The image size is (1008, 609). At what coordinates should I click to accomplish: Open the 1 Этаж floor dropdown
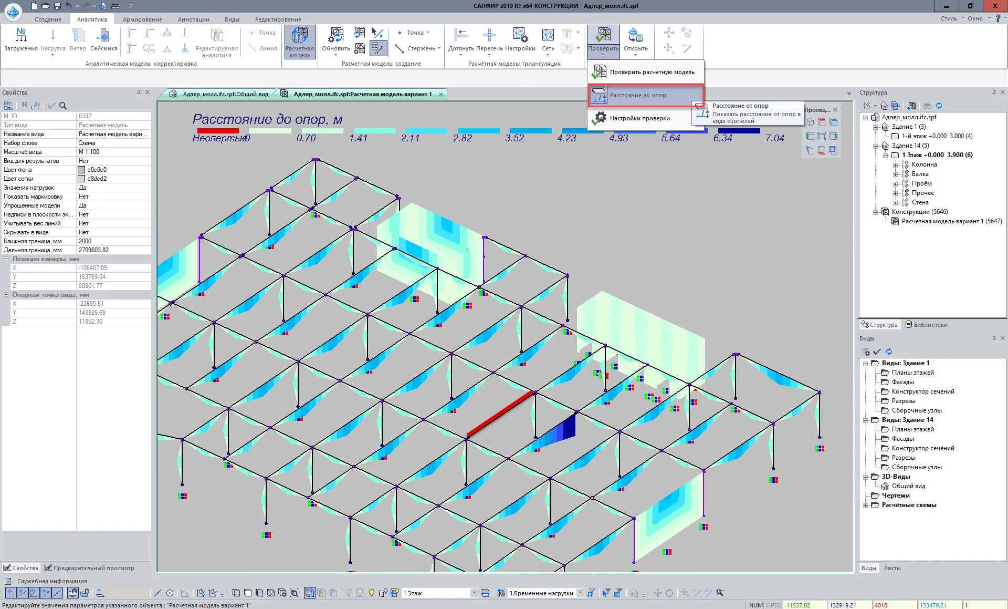(474, 593)
